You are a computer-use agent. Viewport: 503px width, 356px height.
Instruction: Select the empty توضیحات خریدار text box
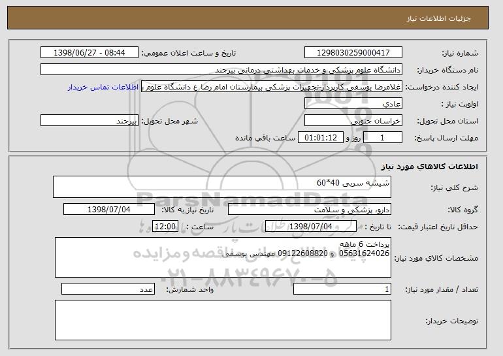[223, 320]
